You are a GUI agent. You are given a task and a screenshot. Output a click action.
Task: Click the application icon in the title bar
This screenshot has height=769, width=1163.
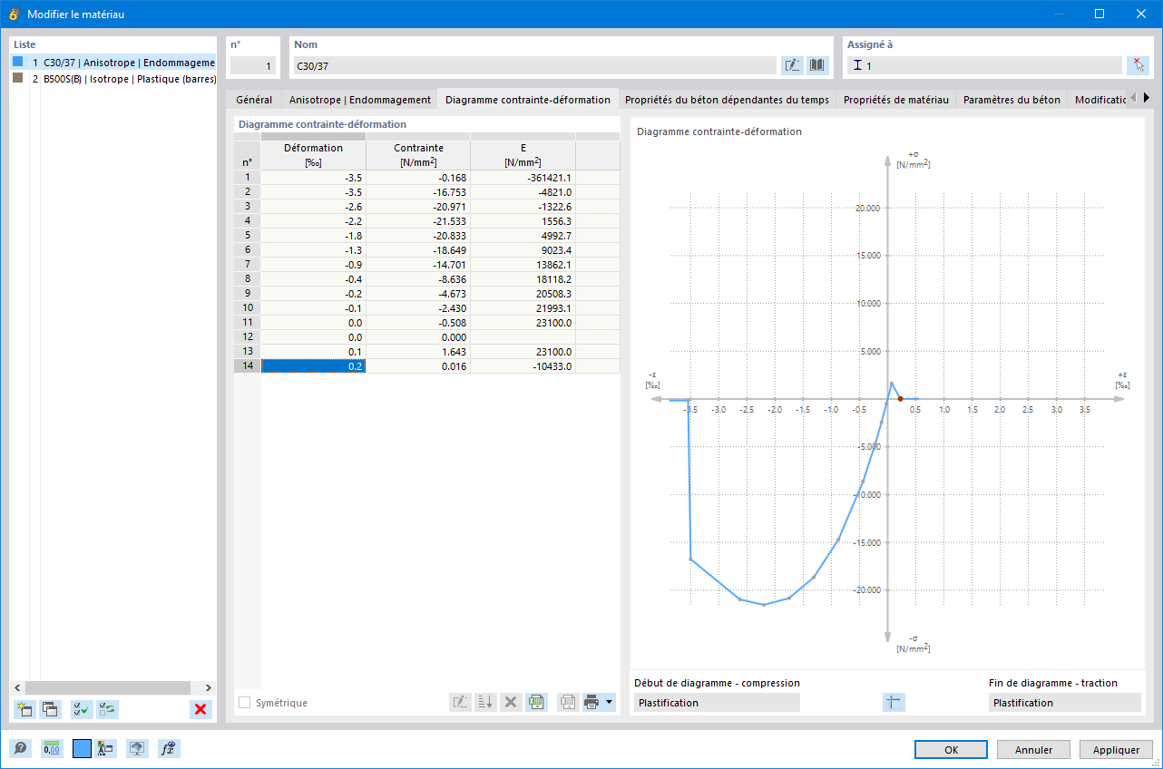pyautogui.click(x=14, y=14)
